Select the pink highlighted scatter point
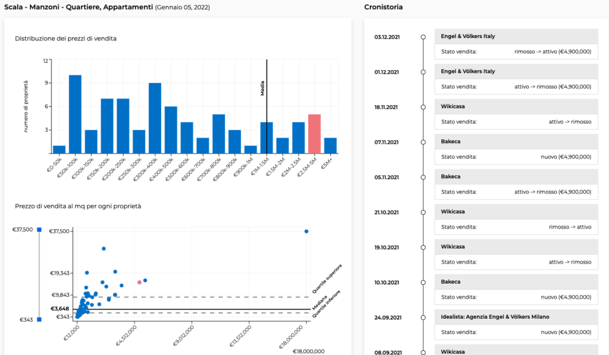The image size is (609, 355). click(139, 282)
